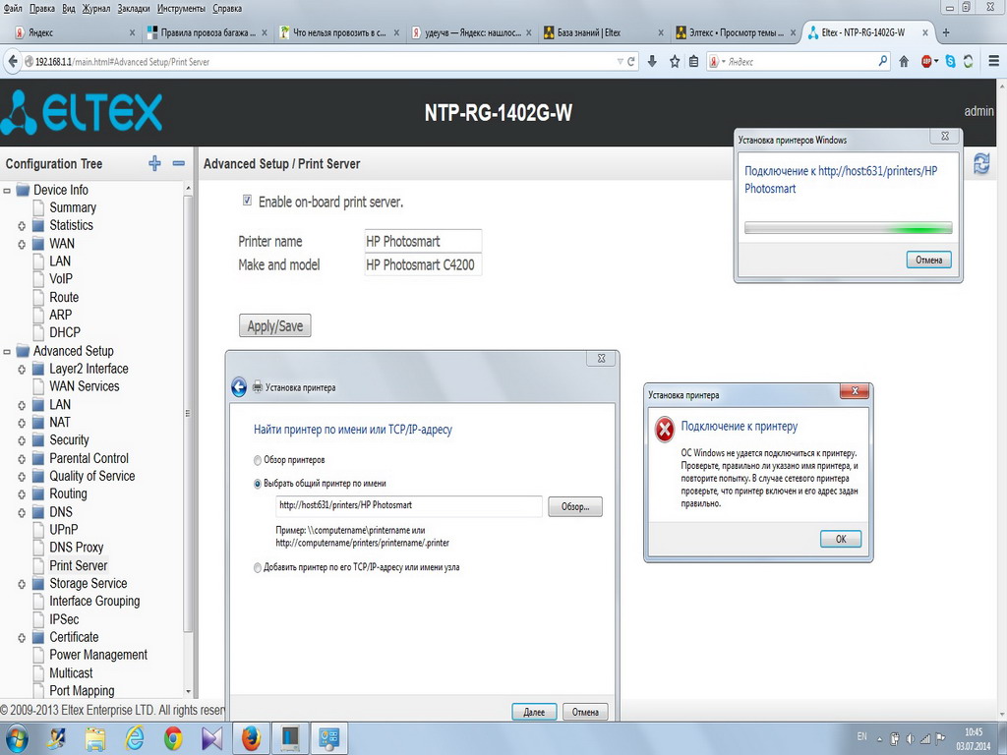
Task: Open Print Server in the tree
Action: click(79, 565)
